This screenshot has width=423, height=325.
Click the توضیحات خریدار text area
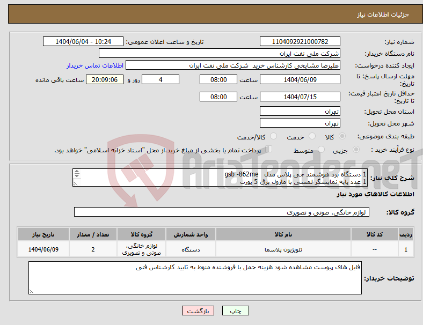[195, 278]
